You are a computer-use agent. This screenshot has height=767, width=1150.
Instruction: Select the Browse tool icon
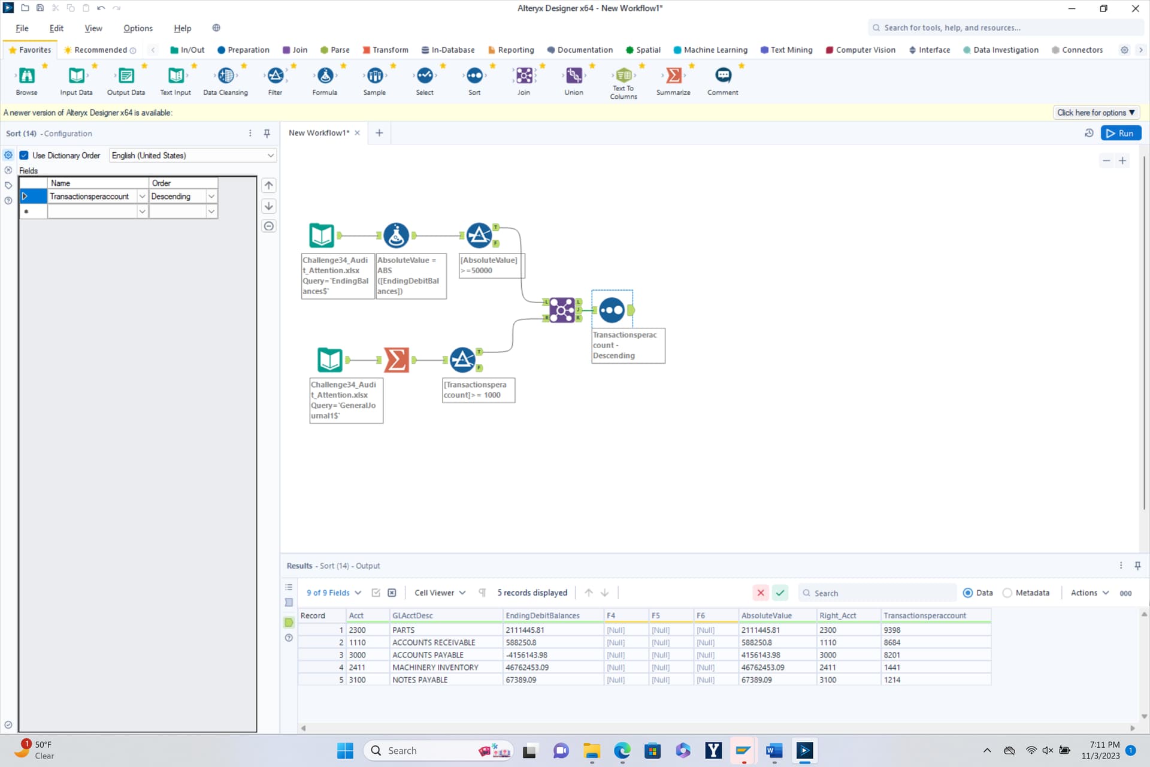pos(26,76)
